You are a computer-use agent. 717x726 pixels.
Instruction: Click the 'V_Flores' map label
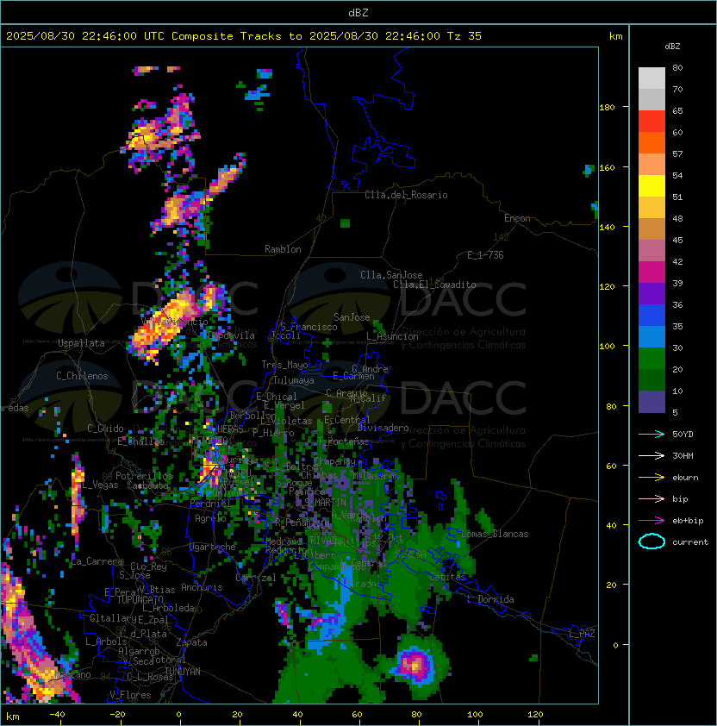tap(130, 695)
